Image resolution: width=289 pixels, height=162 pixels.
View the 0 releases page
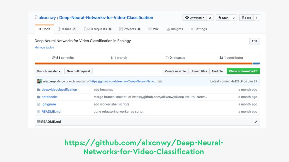pos(175,58)
